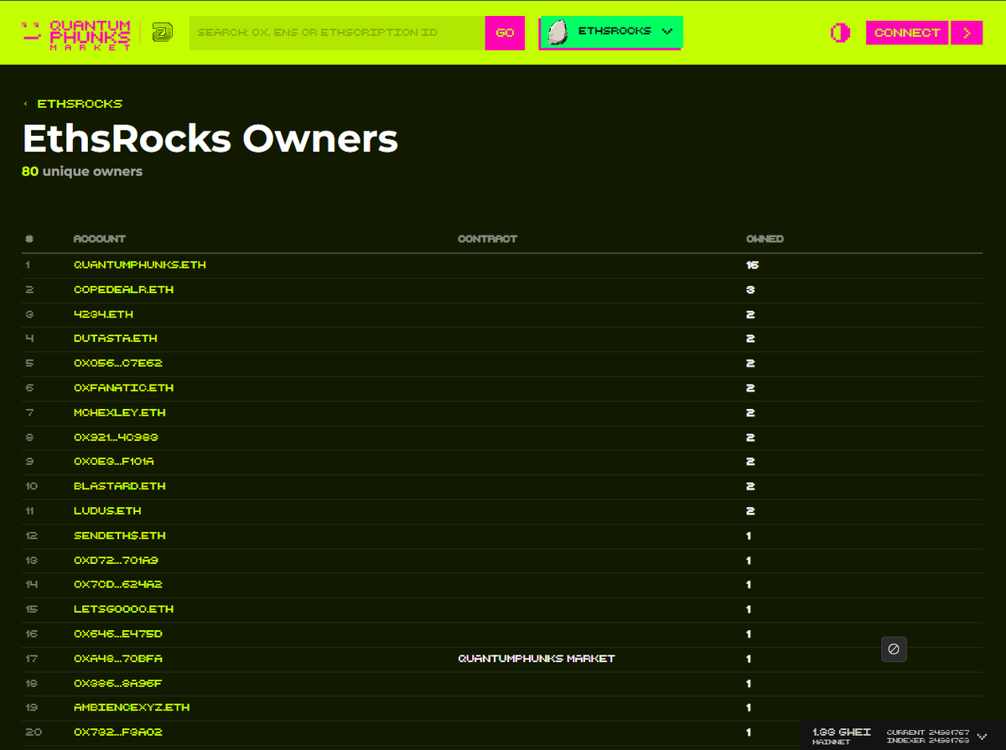The image size is (1006, 750).
Task: Open 0xfanatic.eth account
Action: (x=124, y=388)
